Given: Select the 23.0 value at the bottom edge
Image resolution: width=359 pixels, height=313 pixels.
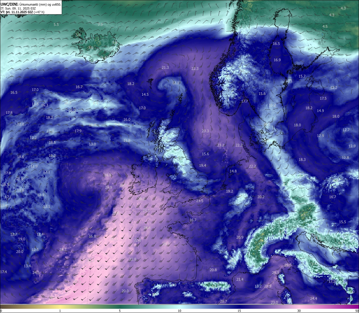Looking at the screenshot, I should pos(274,303).
